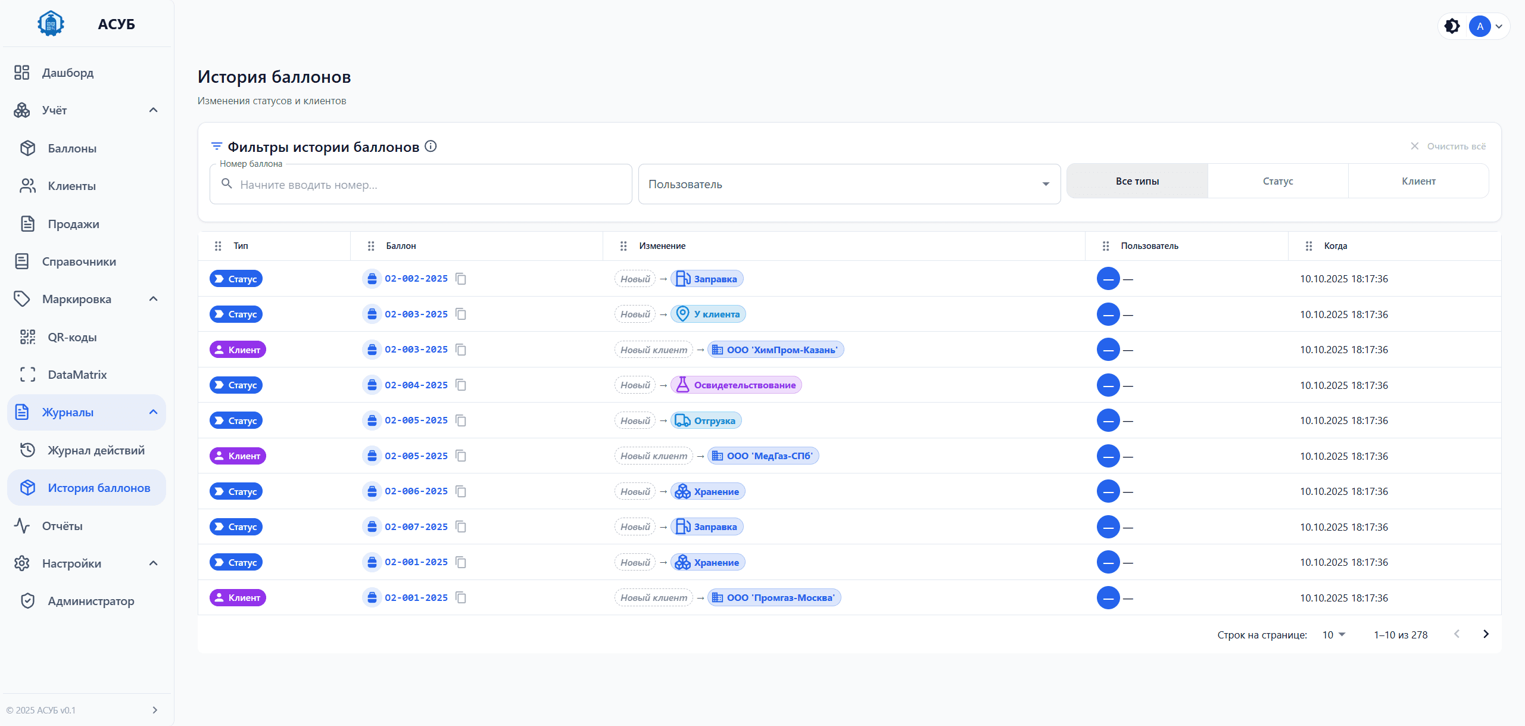This screenshot has width=1525, height=726.
Task: Switch type filter to Клиент
Action: 1418,181
